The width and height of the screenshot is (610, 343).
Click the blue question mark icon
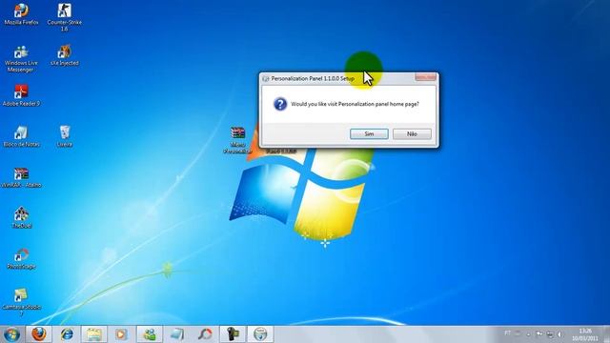click(280, 104)
